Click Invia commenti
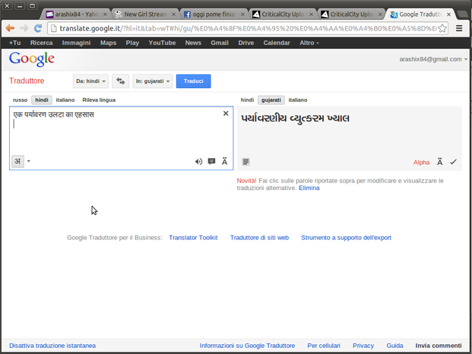The width and height of the screenshot is (472, 354). pyautogui.click(x=439, y=346)
